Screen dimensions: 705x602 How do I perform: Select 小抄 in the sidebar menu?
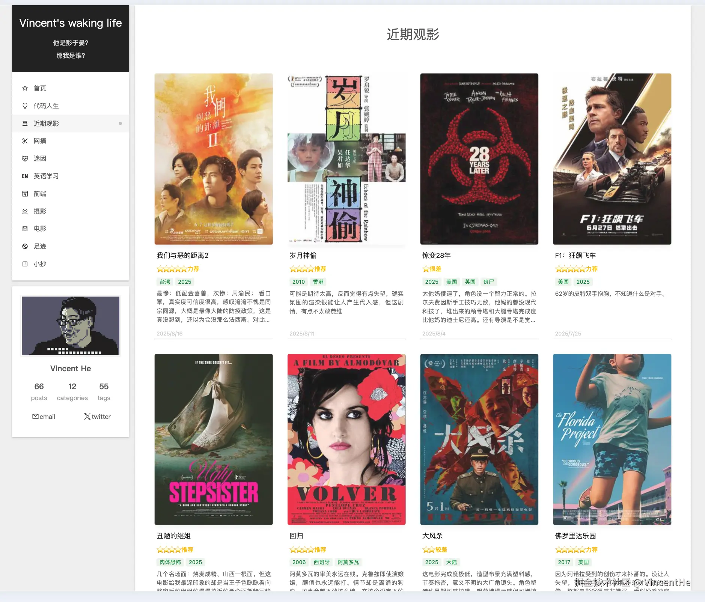tap(71, 264)
